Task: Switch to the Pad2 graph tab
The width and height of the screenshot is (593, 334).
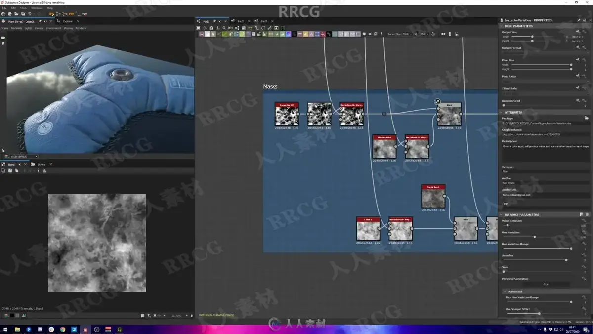Action: (x=241, y=21)
